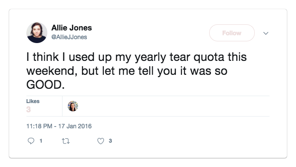Open the 11:18 PM - 17 Jan 2016 timestamp
This screenshot has width=296, height=167.
pos(59,126)
